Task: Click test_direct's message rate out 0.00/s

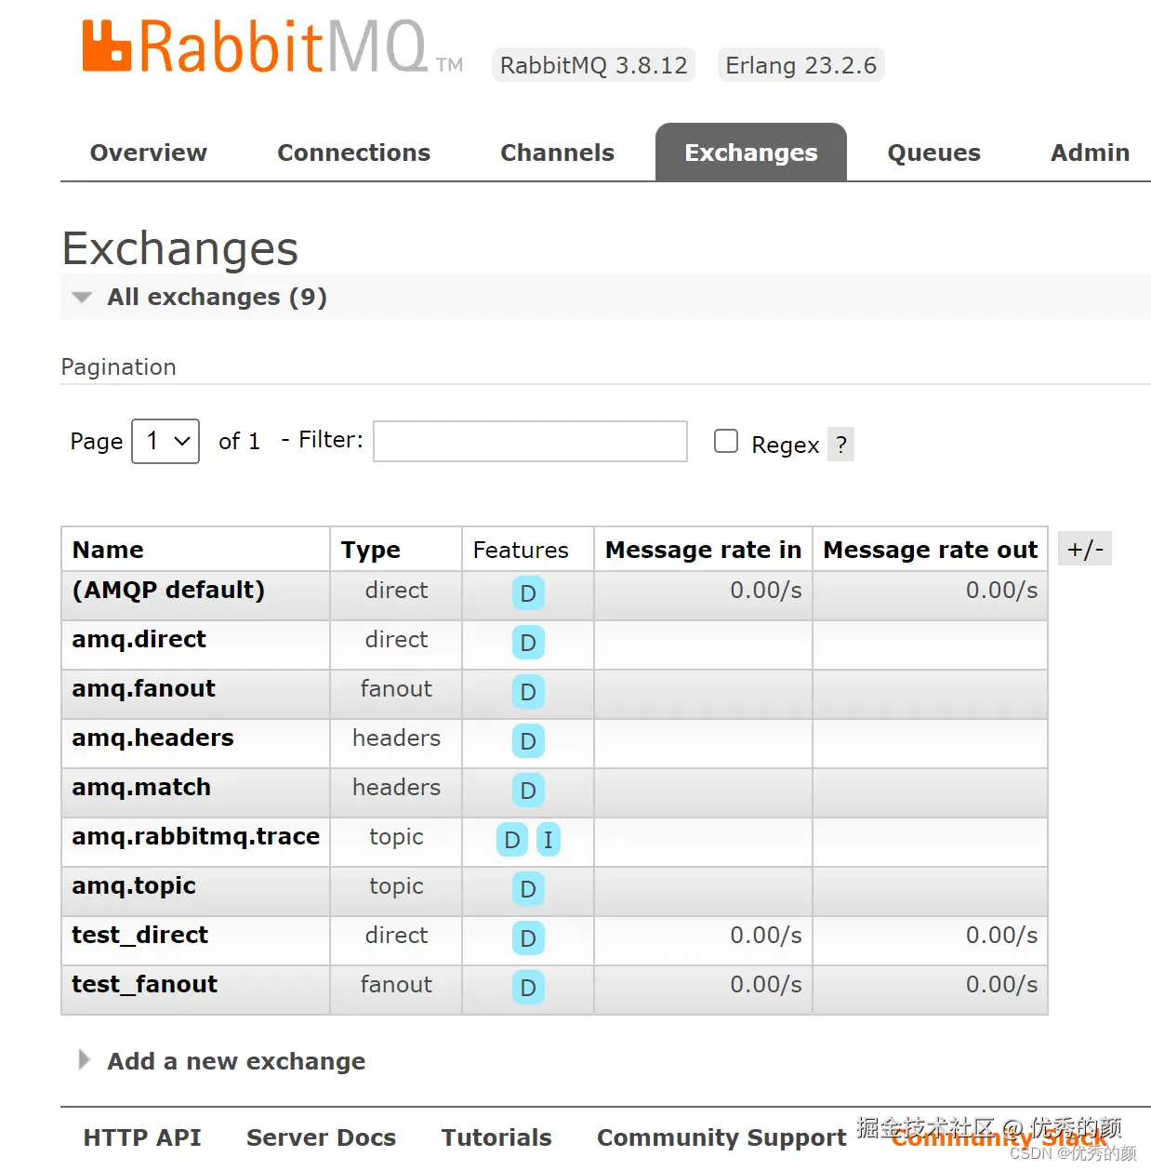Action: coord(1001,935)
